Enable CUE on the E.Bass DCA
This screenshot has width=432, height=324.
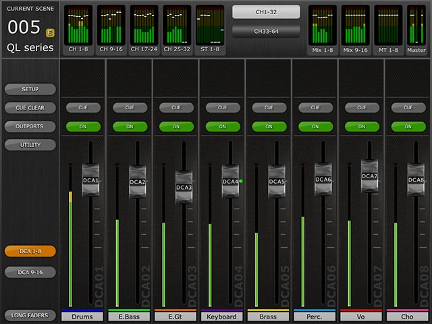pyautogui.click(x=130, y=107)
